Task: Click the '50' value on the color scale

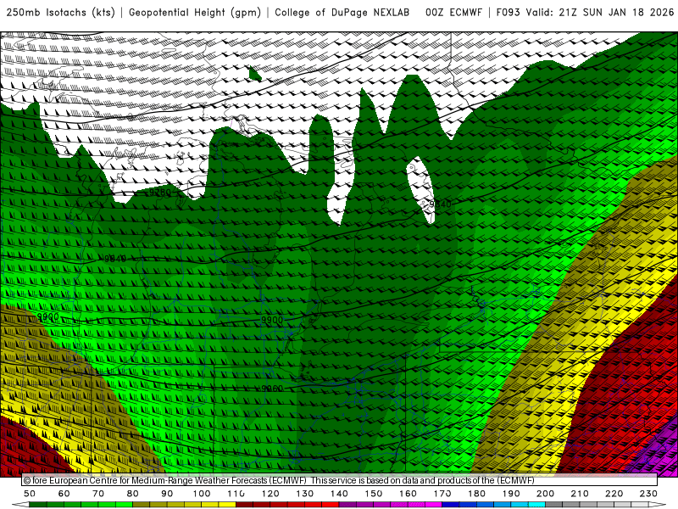Action: [x=30, y=494]
